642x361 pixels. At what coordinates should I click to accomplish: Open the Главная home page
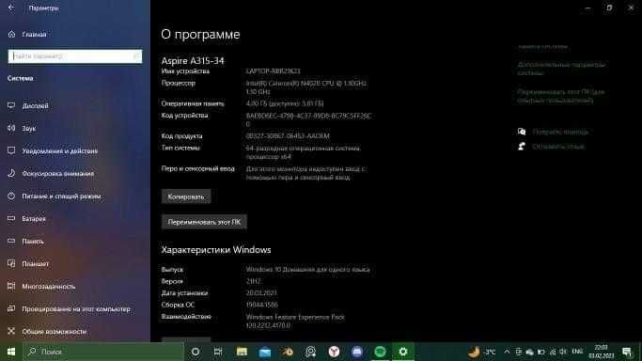click(27, 35)
